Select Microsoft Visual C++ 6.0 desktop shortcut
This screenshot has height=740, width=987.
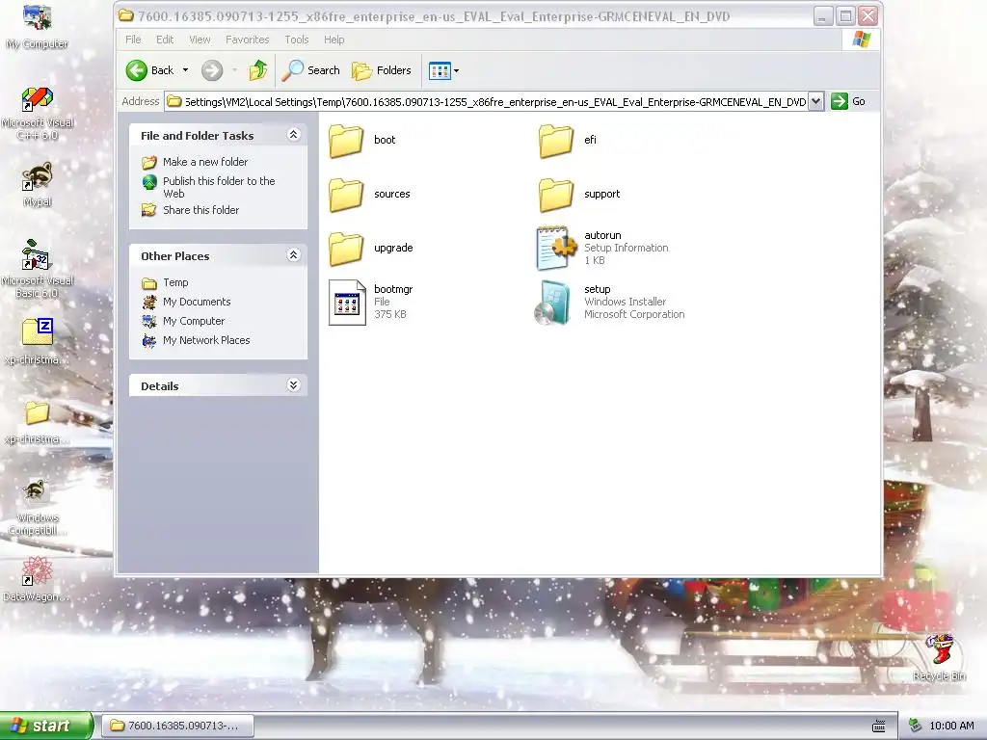coord(38,99)
